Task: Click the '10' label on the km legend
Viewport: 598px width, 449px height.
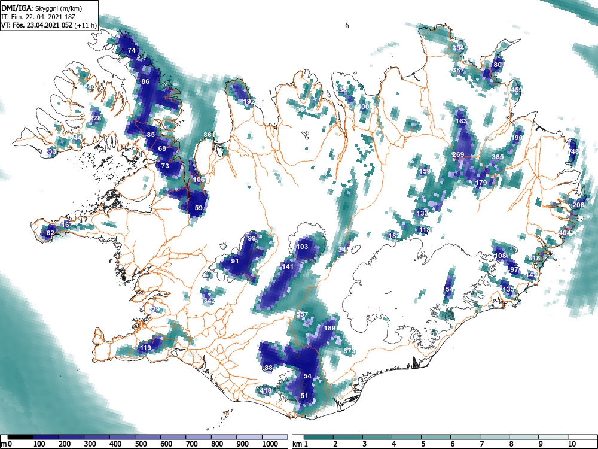Action: click(x=572, y=444)
